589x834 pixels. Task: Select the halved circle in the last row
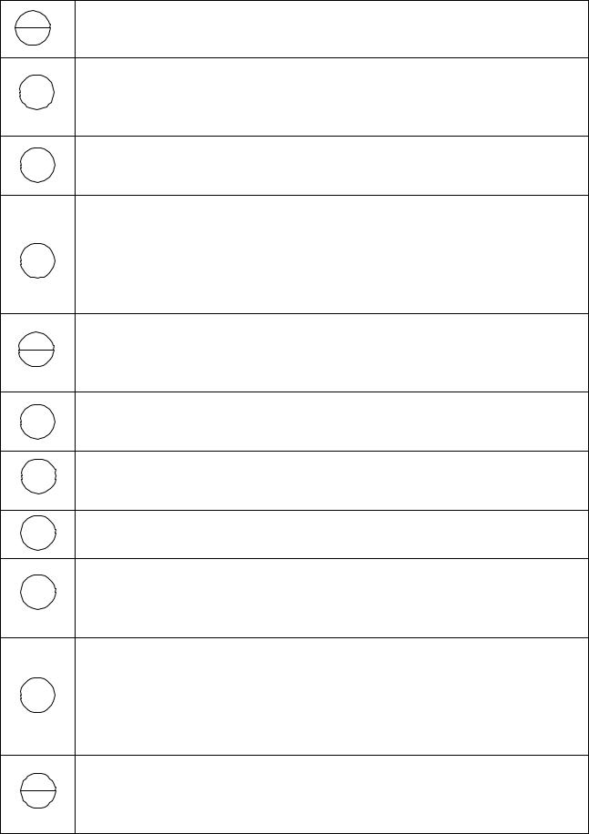pyautogui.click(x=38, y=791)
